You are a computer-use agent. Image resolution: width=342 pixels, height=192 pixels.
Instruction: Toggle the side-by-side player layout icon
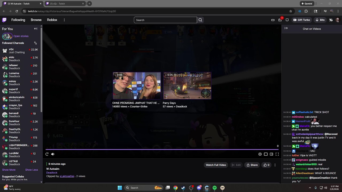(271, 154)
